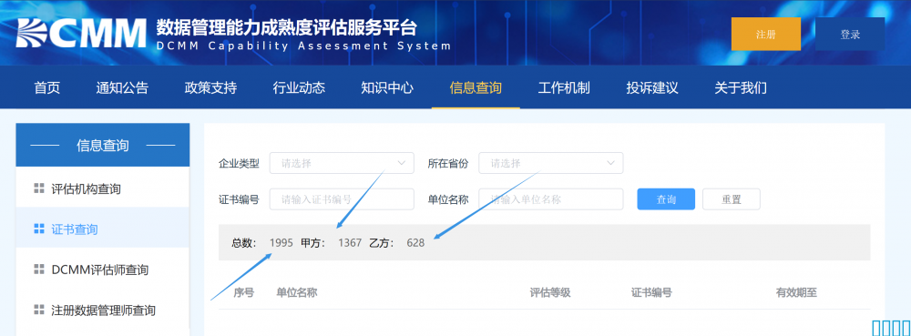Click the orange 注册 button
Image resolution: width=911 pixels, height=336 pixels.
[766, 35]
